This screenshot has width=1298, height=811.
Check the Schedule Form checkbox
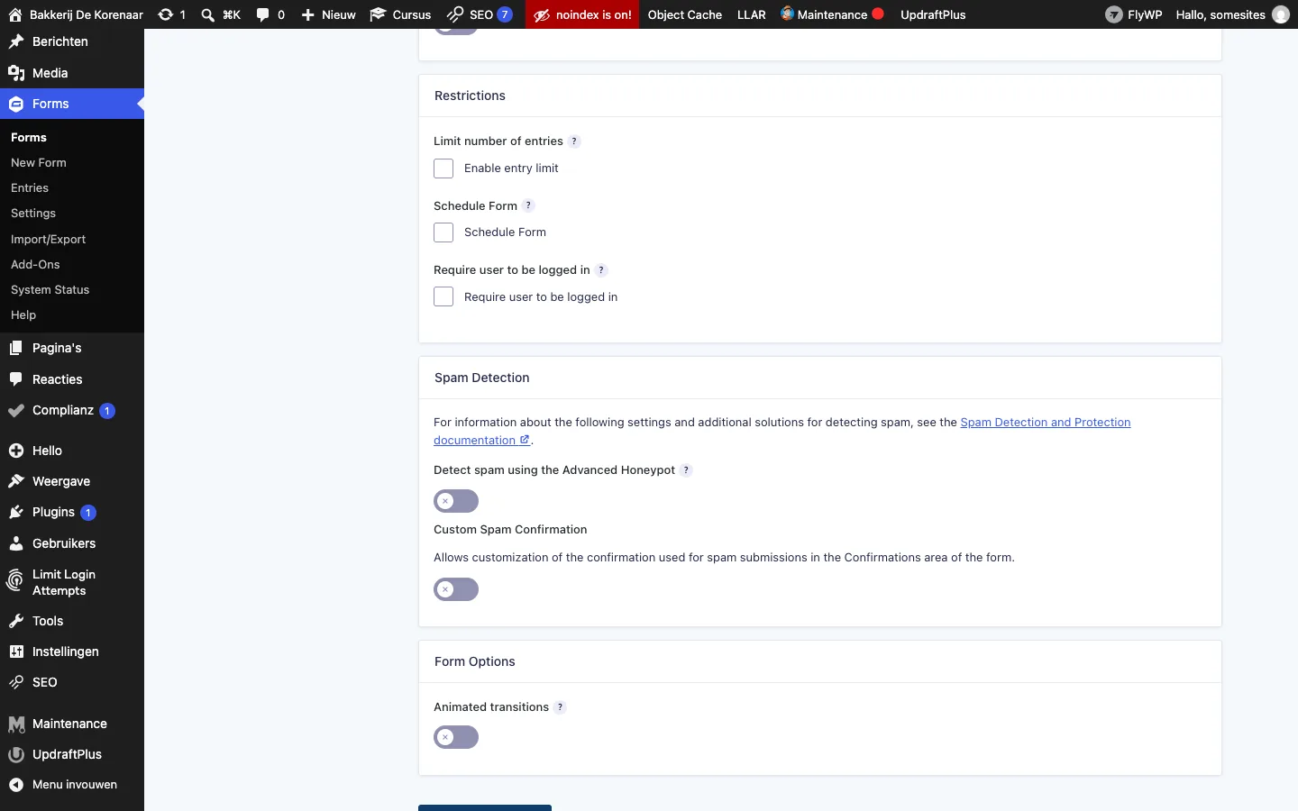[x=443, y=232]
